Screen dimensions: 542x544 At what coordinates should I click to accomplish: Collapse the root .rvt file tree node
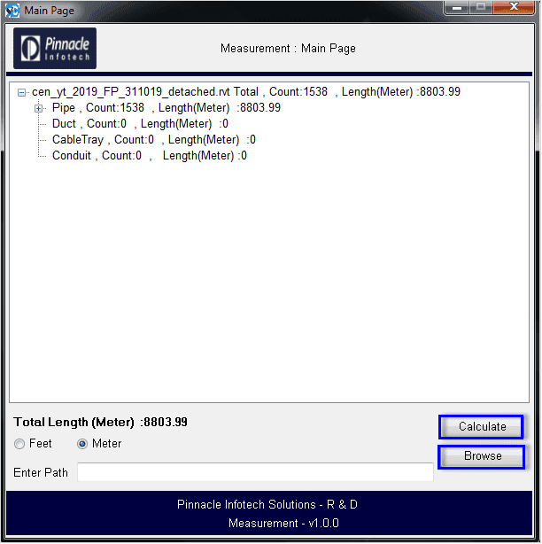[22, 92]
